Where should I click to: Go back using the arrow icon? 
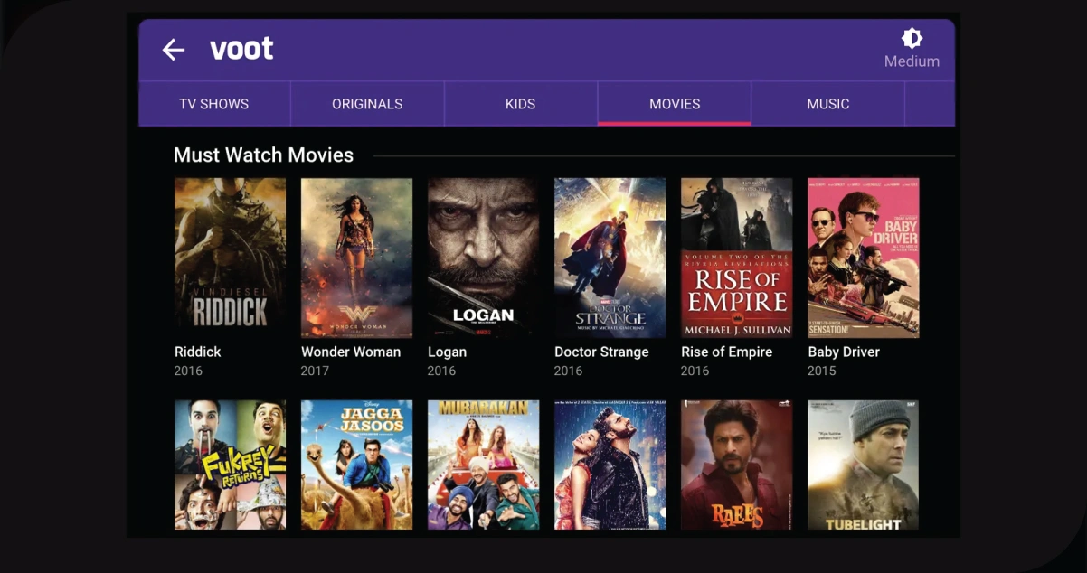pyautogui.click(x=173, y=50)
